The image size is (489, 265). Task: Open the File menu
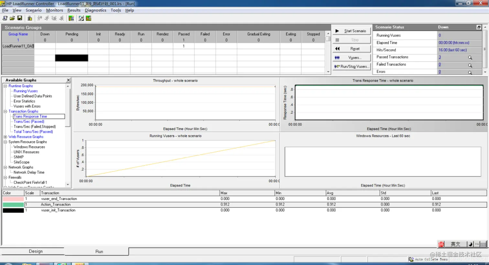point(5,10)
